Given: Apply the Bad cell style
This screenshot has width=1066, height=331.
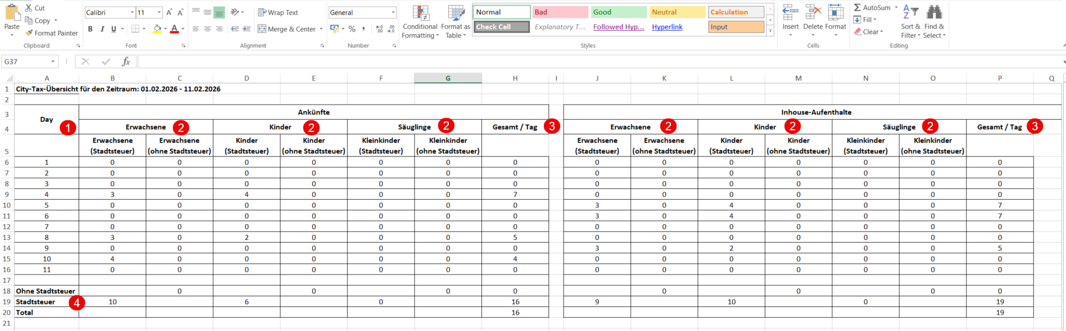Looking at the screenshot, I should pyautogui.click(x=560, y=12).
